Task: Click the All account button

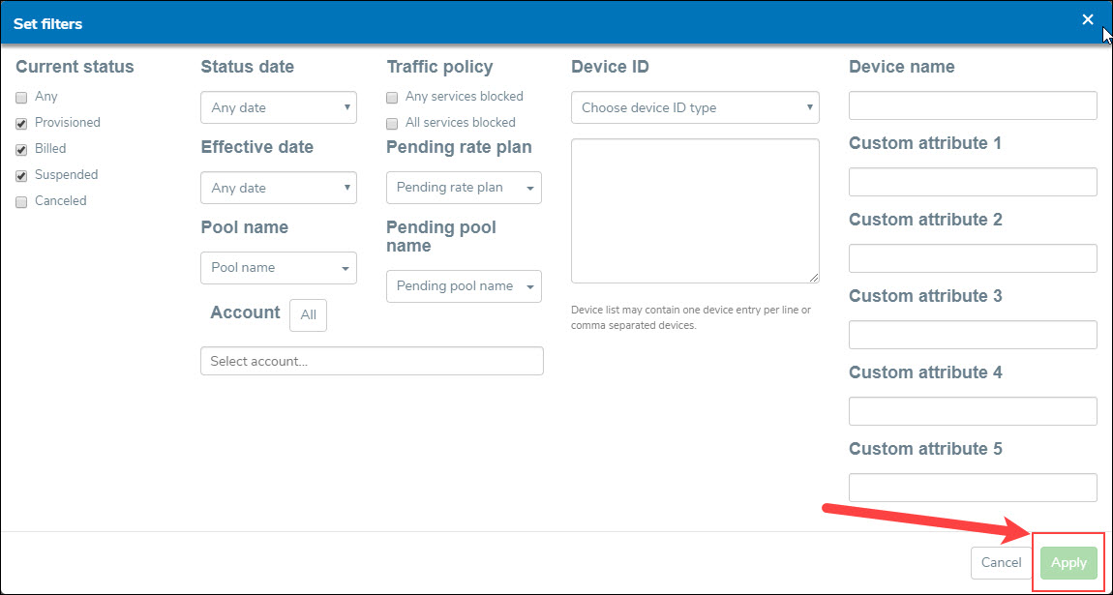Action: [308, 314]
